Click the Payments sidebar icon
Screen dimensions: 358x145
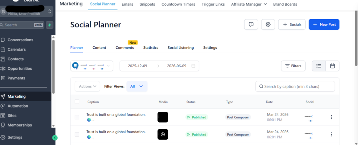[x=3, y=78]
